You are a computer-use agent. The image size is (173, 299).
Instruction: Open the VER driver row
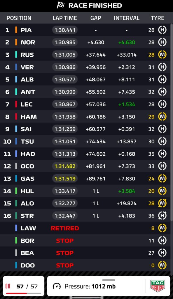pyautogui.click(x=85, y=67)
